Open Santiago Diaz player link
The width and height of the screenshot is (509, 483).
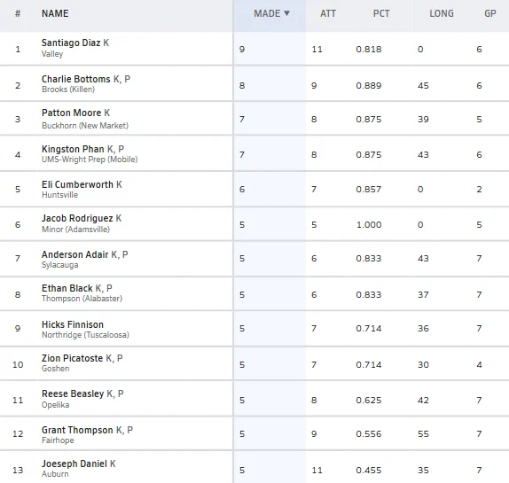click(71, 43)
